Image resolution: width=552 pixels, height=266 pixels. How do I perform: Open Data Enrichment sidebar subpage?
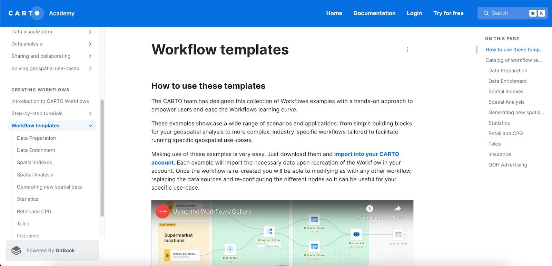[36, 150]
